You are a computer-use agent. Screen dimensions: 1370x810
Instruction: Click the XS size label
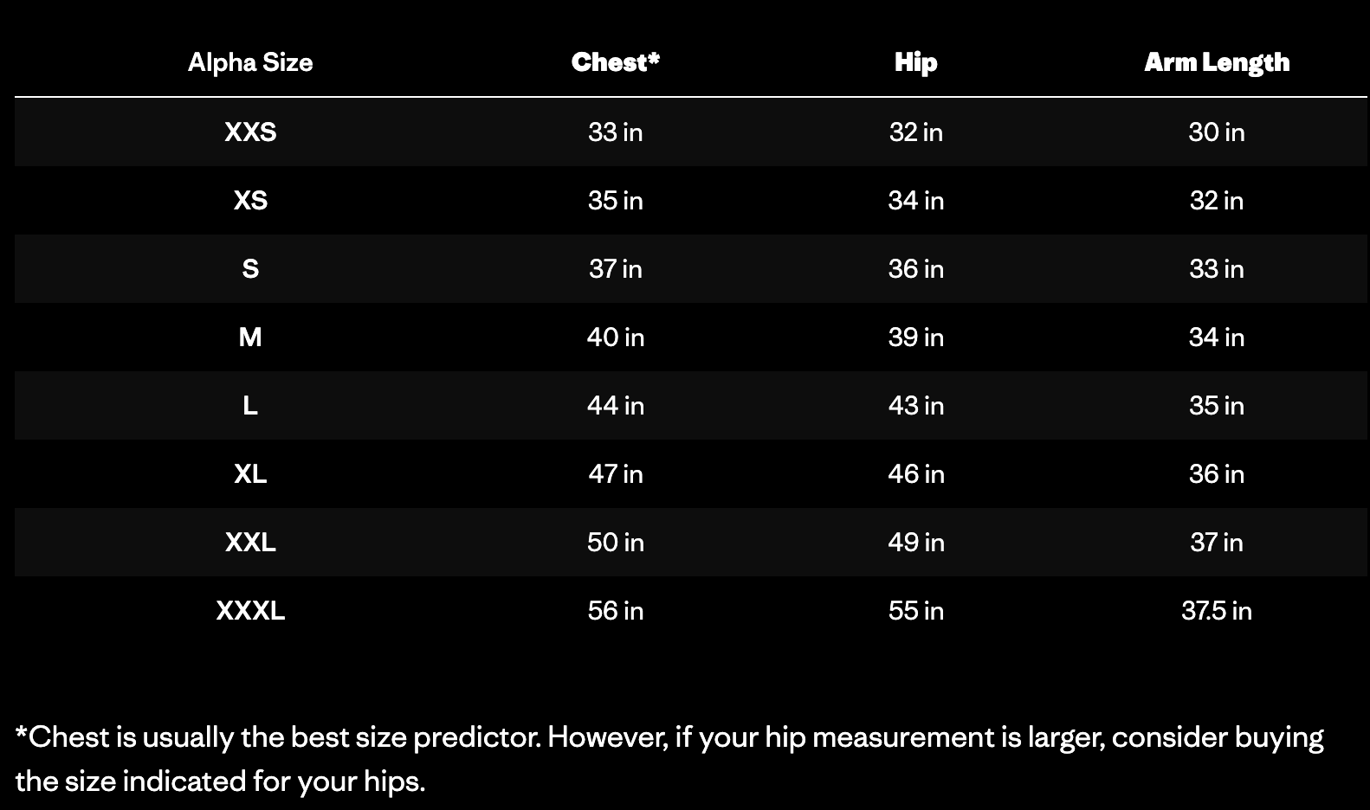point(250,200)
